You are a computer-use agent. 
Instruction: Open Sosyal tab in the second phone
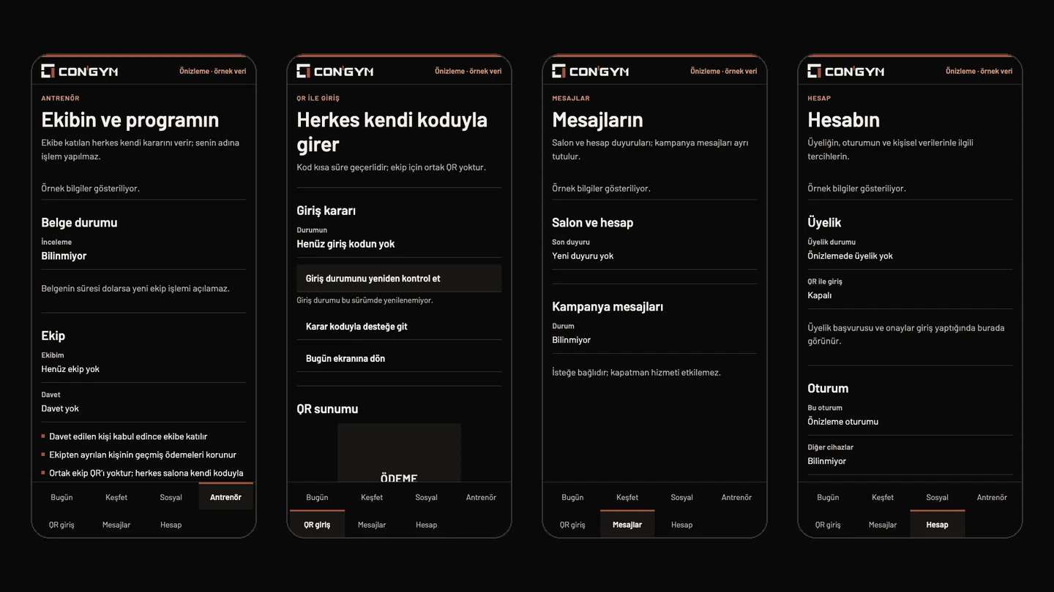pyautogui.click(x=426, y=497)
